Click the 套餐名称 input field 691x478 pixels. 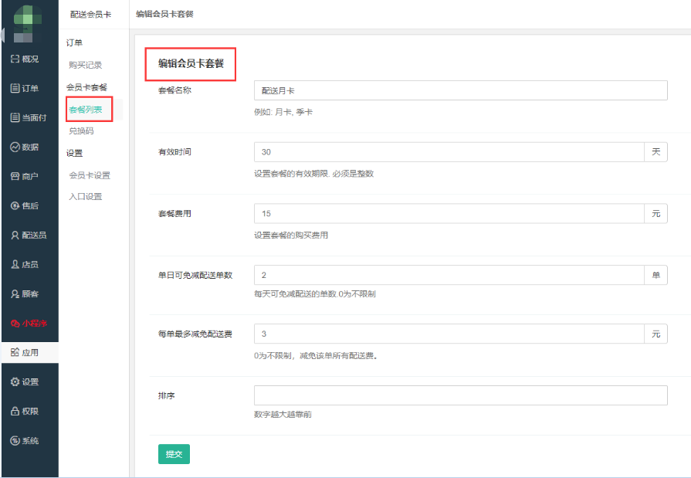[x=460, y=90]
